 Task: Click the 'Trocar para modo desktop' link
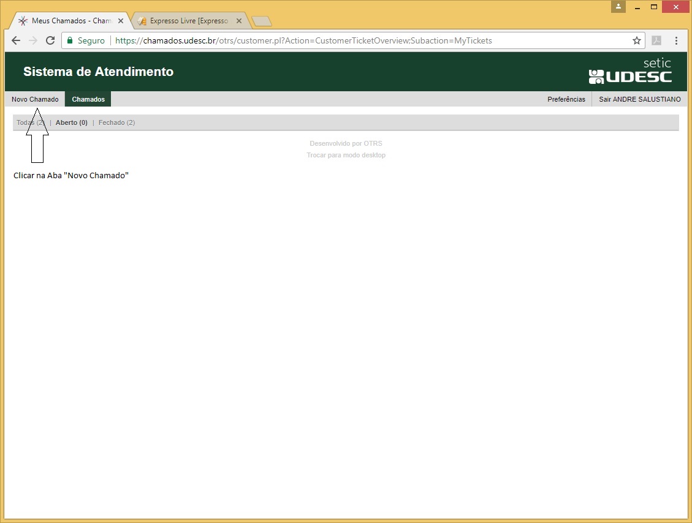[x=346, y=155]
